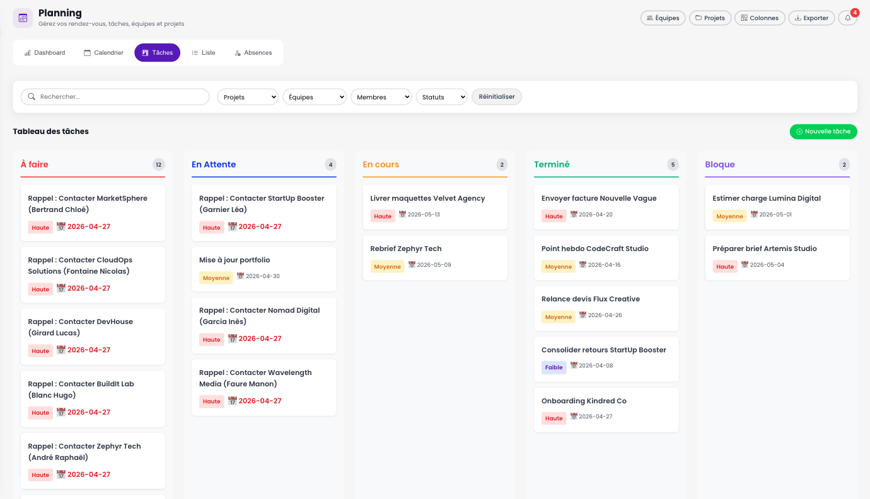
Task: Click the À faire column heading
Action: [x=34, y=164]
